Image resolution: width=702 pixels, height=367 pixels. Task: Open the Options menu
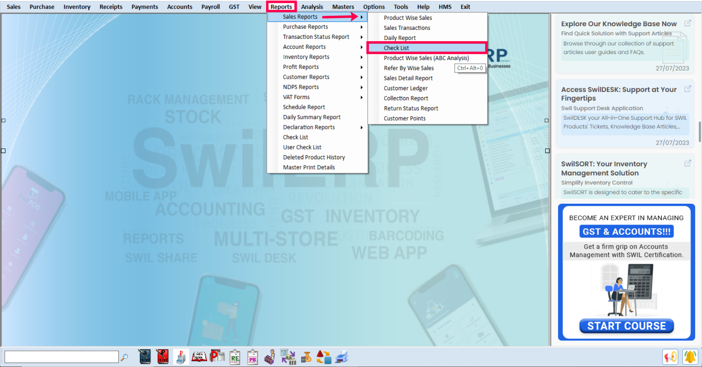tap(374, 7)
